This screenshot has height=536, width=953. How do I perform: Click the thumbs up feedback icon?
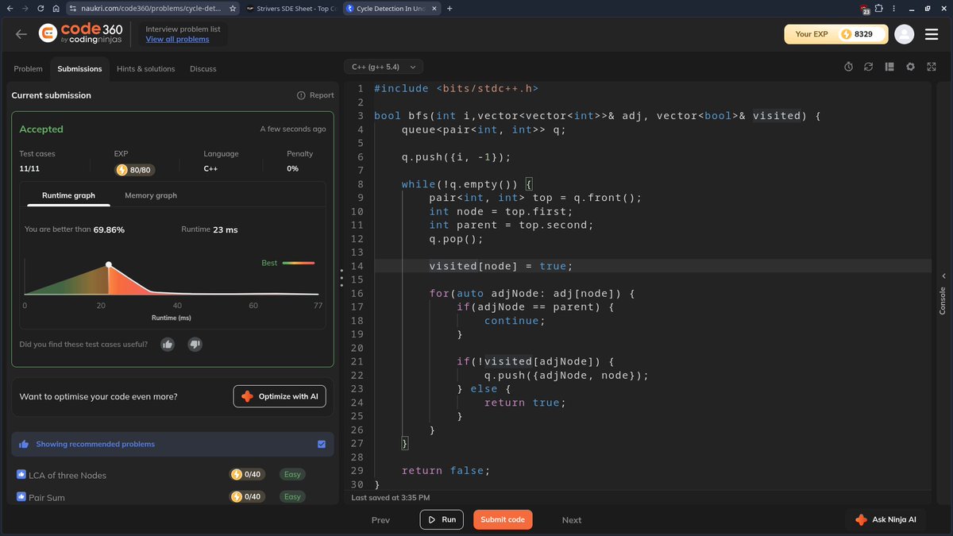[168, 344]
